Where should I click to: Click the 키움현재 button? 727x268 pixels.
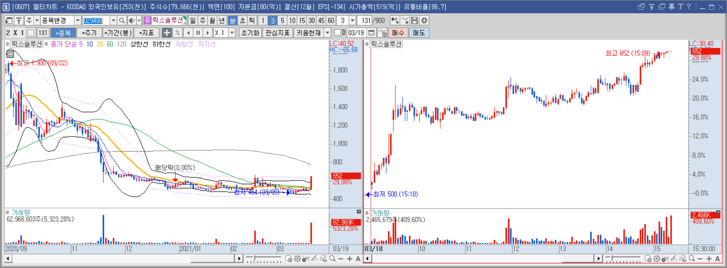point(309,33)
